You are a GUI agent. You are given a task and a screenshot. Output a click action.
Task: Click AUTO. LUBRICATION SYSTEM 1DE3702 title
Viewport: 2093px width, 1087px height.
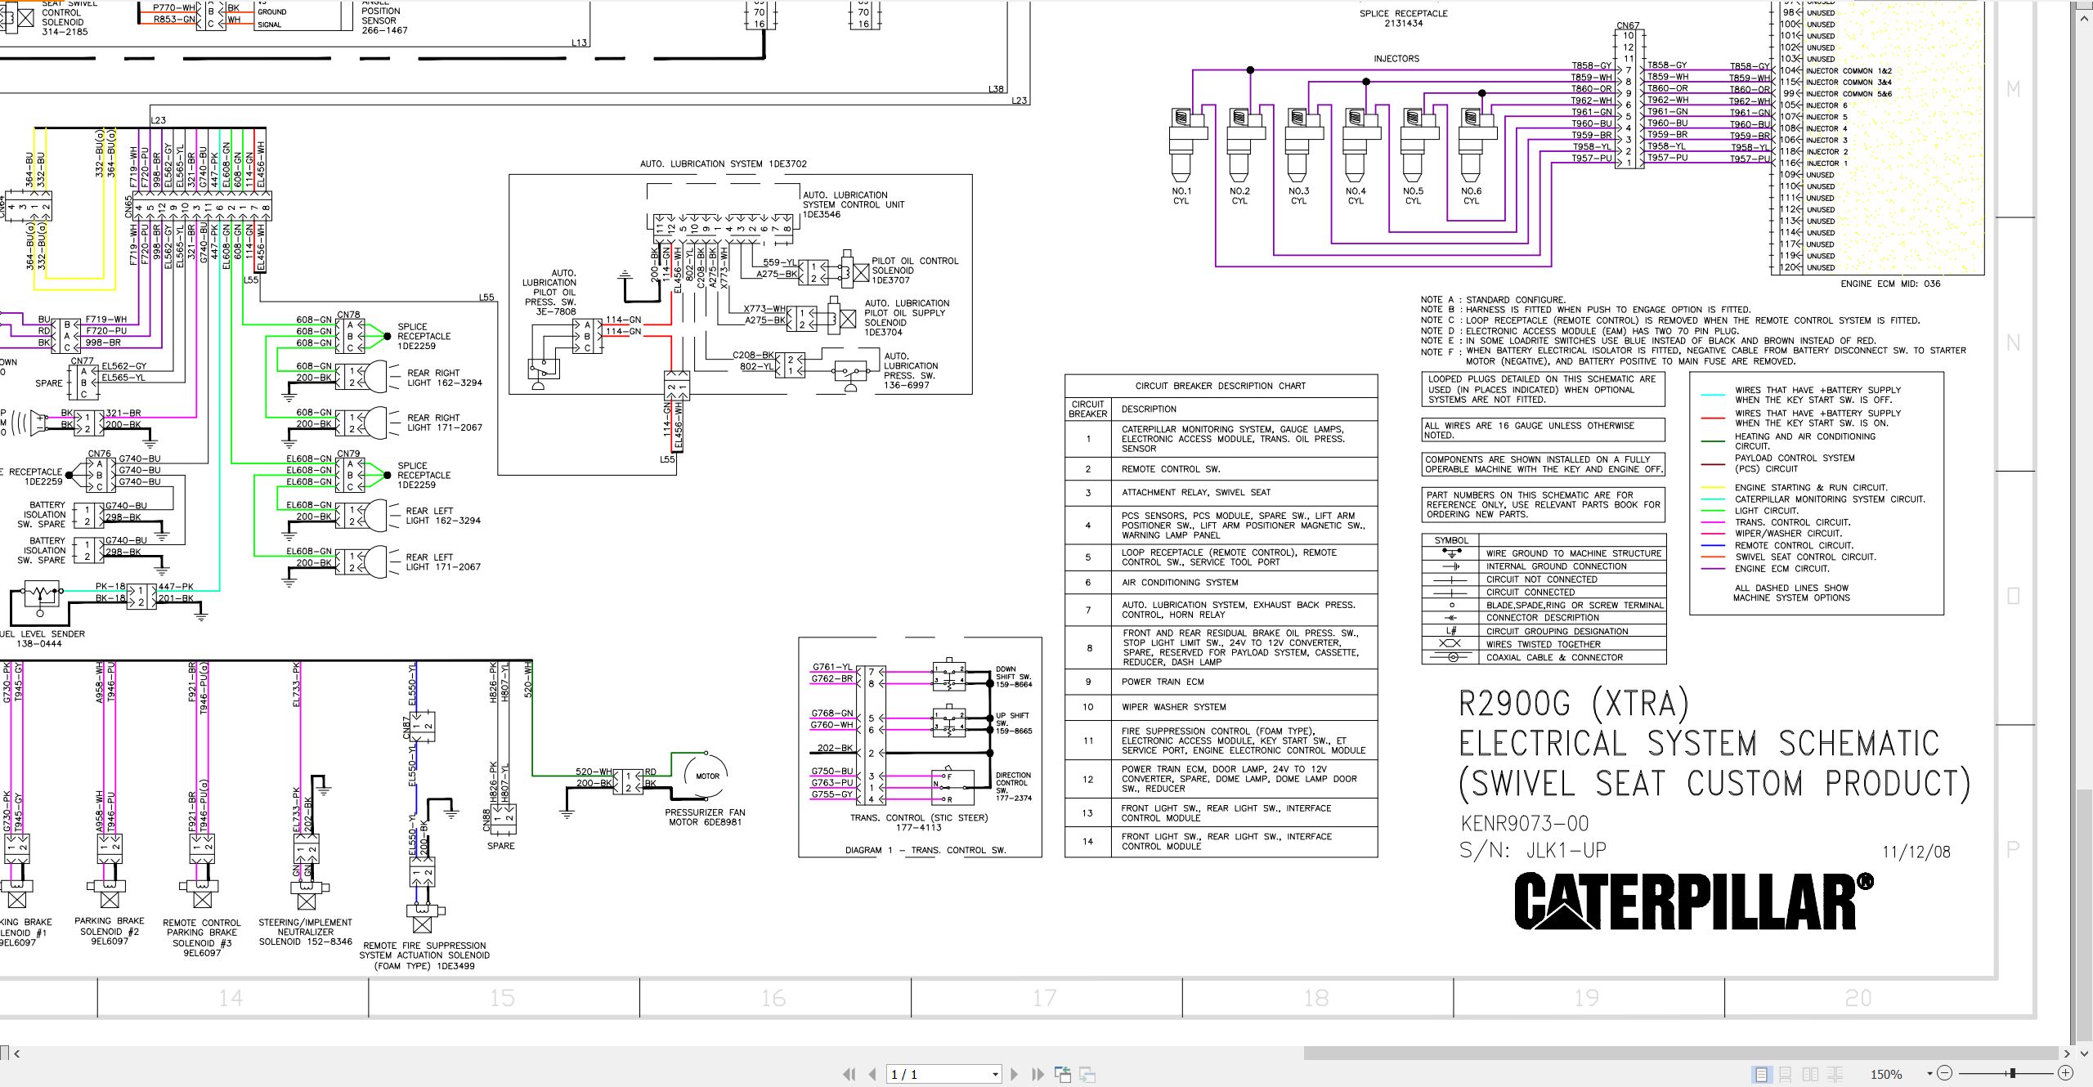point(723,163)
